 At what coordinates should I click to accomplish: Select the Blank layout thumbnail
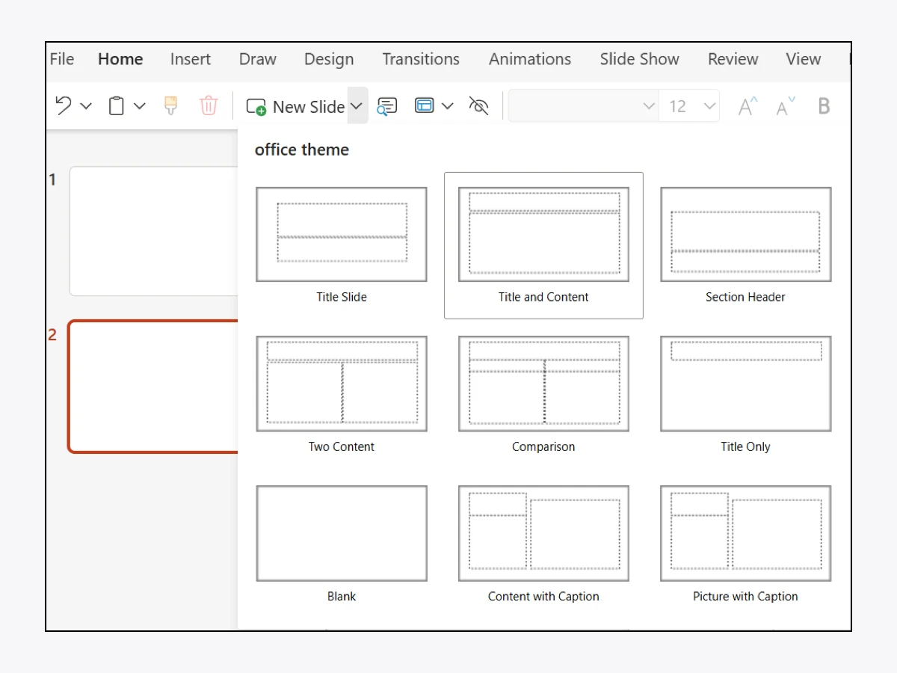coord(342,533)
